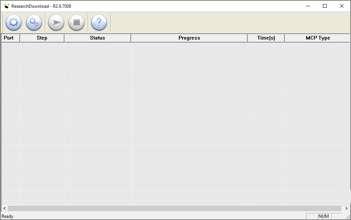The height and width of the screenshot is (220, 351).
Task: Click the MCP Type column header
Action: [317, 38]
